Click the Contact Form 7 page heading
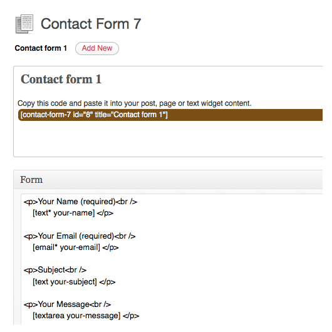This screenshot has height=332, width=332. click(91, 24)
